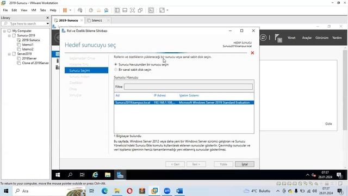The height and width of the screenshot is (196, 348).
Task: Open the VMware Tabs menu
Action: click(x=43, y=10)
